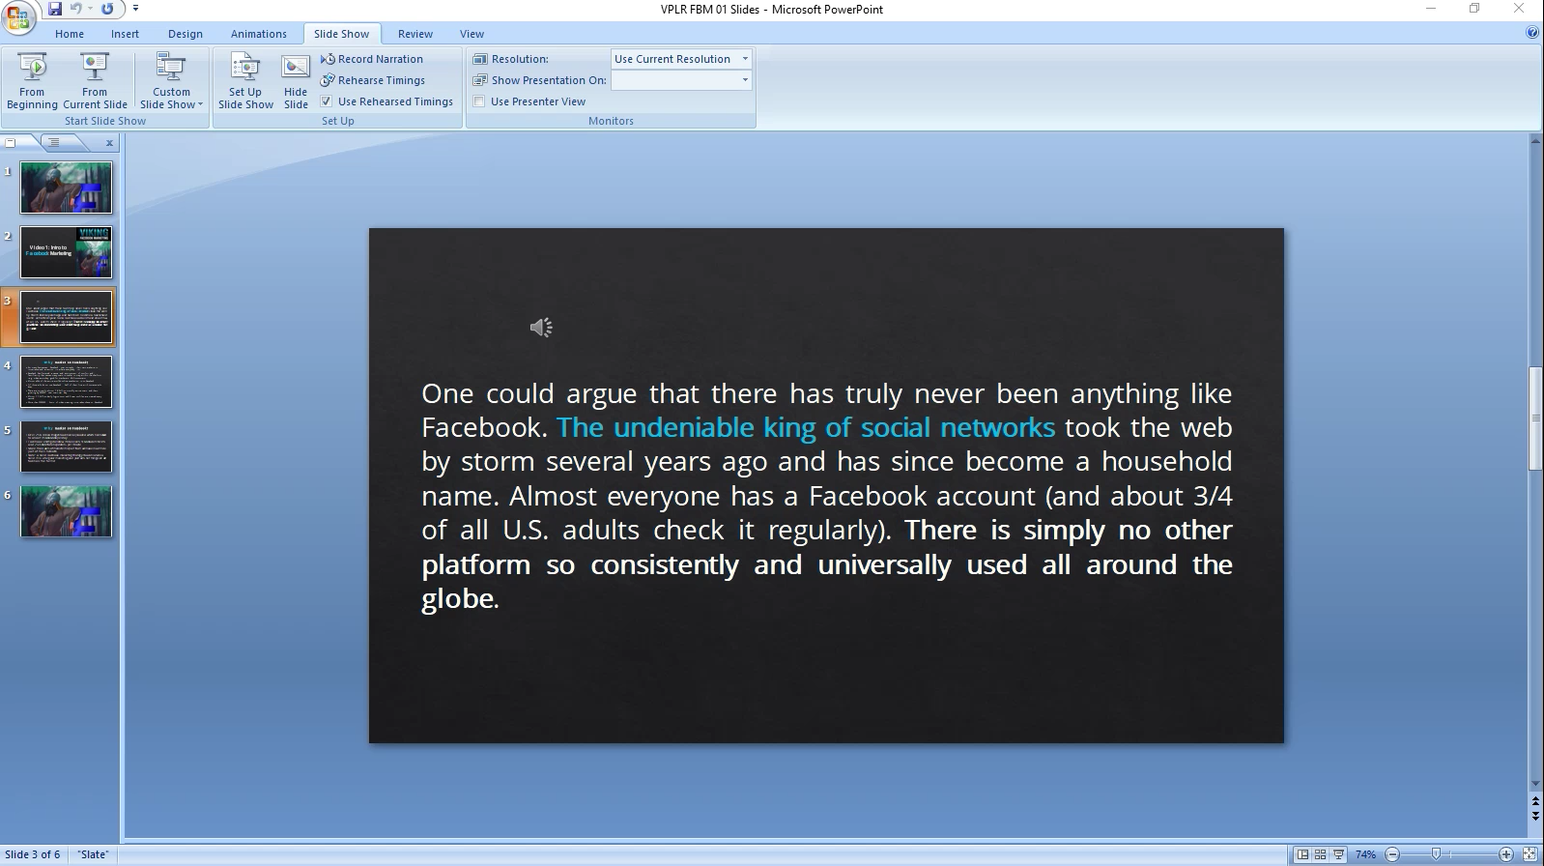Select the Slide Show ribbon tab
Image resolution: width=1544 pixels, height=866 pixels.
pos(341,34)
